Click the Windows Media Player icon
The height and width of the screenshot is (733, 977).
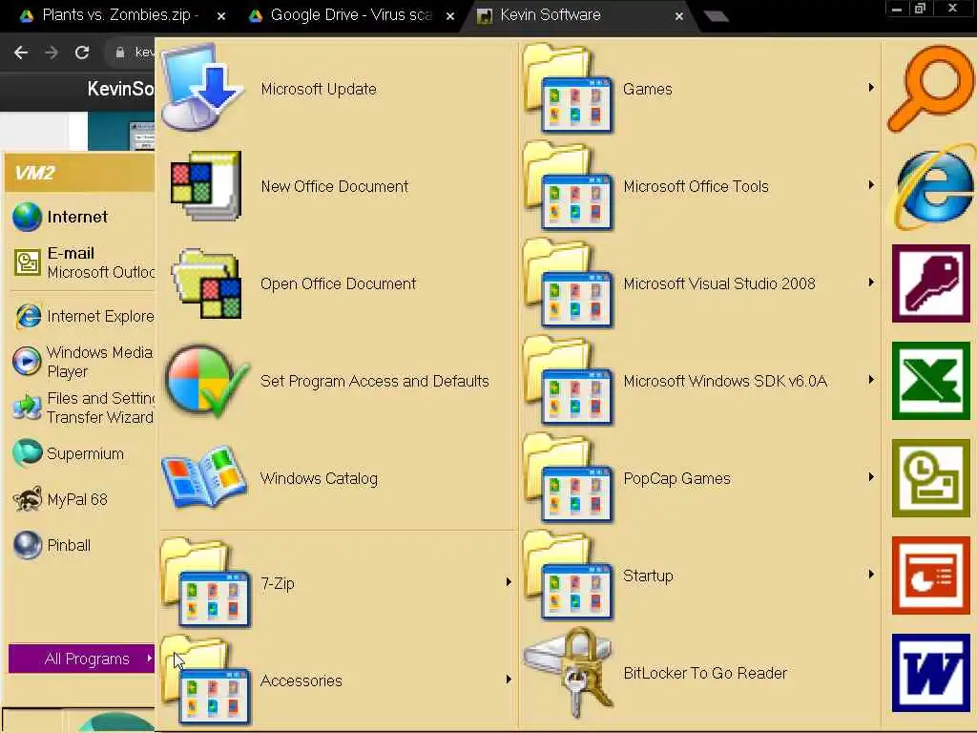click(27, 361)
